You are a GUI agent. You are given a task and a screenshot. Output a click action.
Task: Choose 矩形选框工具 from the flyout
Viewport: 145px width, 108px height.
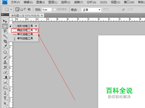point(23,26)
